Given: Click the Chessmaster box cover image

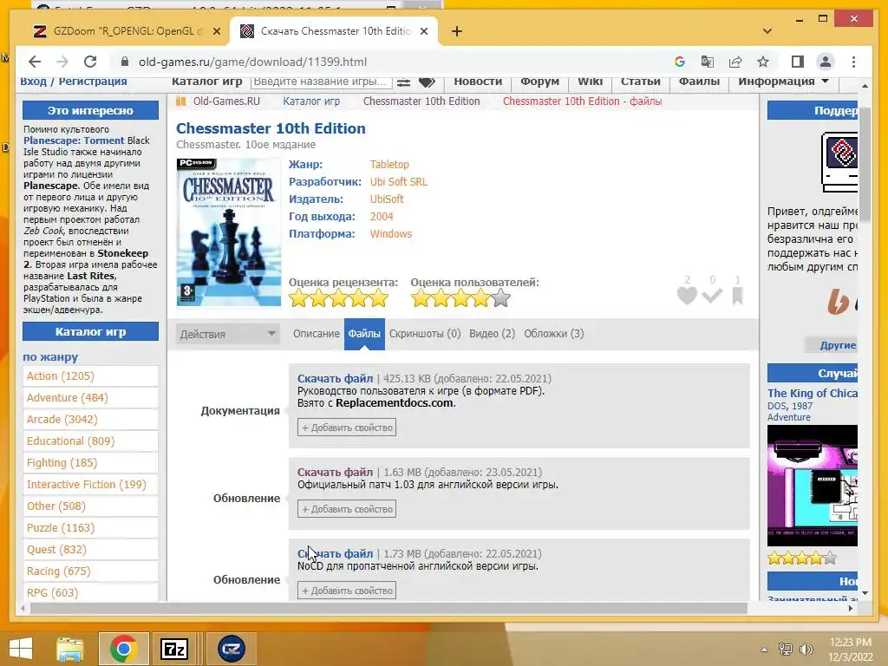Looking at the screenshot, I should pos(229,232).
